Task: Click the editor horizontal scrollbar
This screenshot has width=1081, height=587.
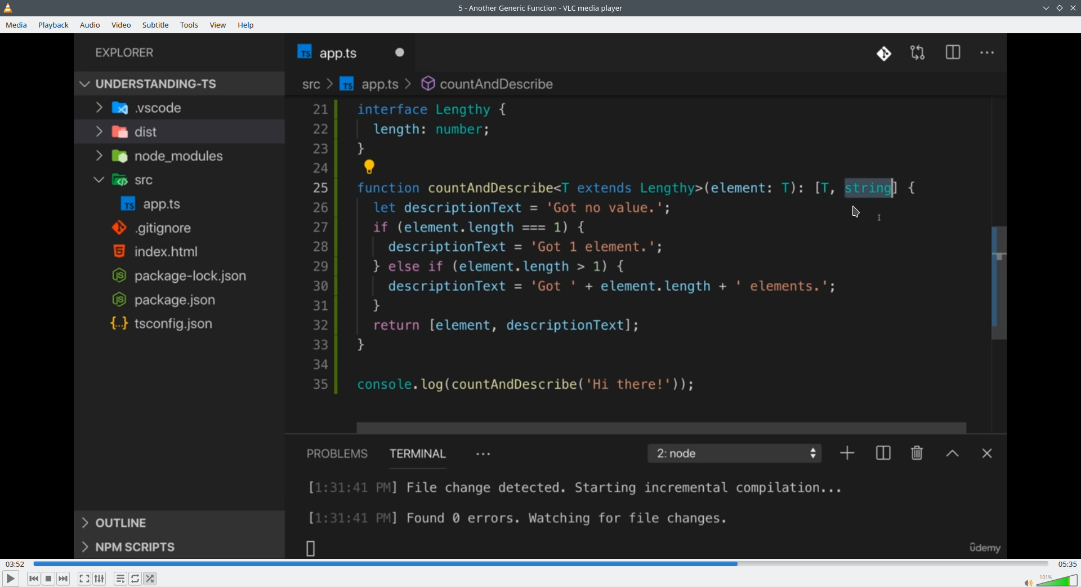Action: coord(662,428)
